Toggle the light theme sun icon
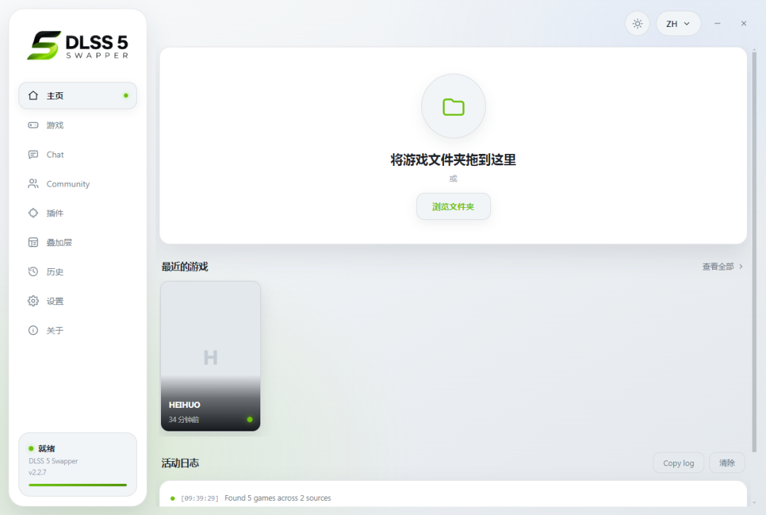766x515 pixels. tap(637, 23)
